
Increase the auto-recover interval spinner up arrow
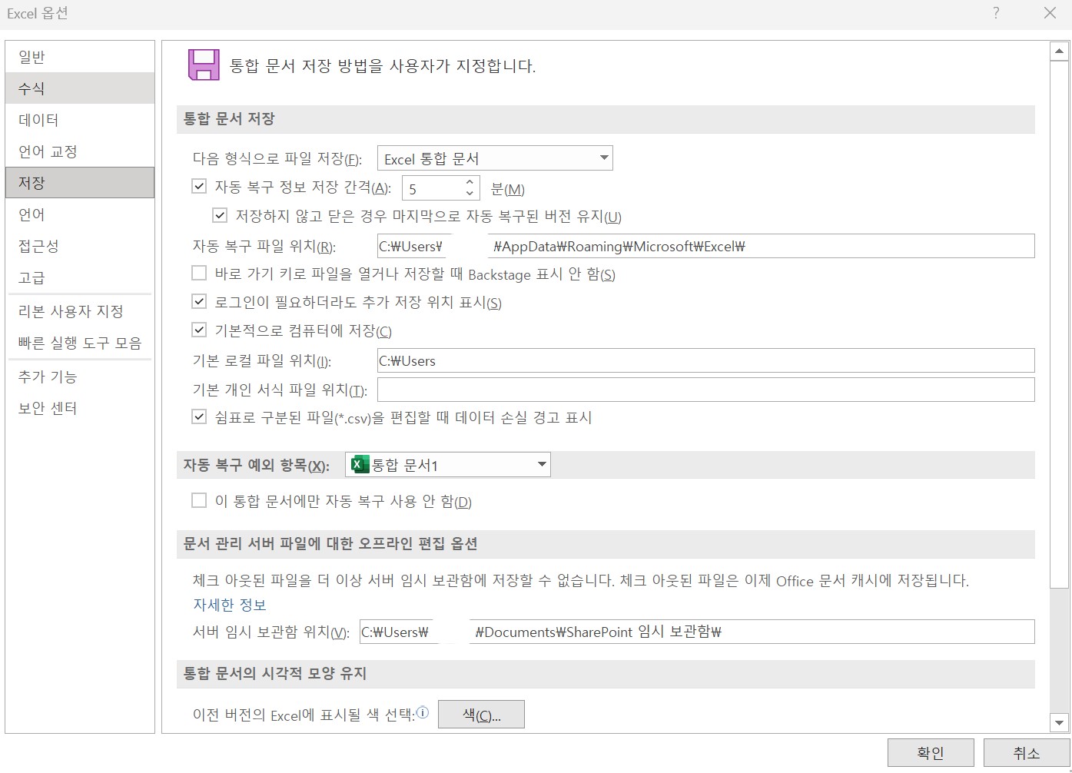[470, 183]
